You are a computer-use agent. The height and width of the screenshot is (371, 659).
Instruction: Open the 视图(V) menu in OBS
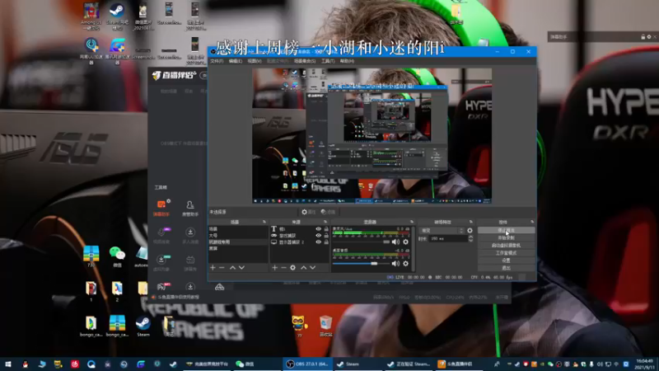coord(255,61)
